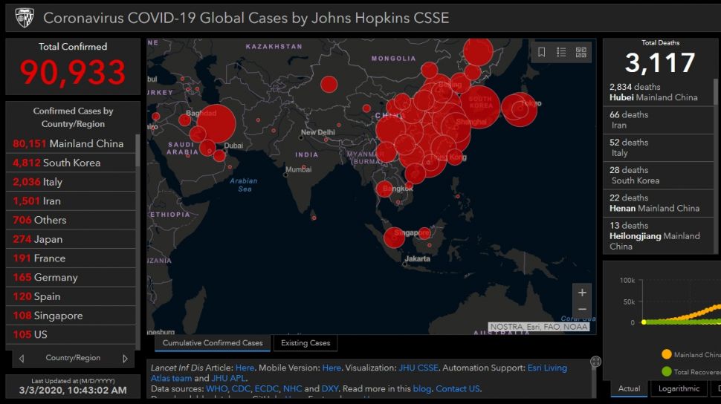Click the Johns Hopkins shield logo
The image size is (721, 404).
point(25,17)
